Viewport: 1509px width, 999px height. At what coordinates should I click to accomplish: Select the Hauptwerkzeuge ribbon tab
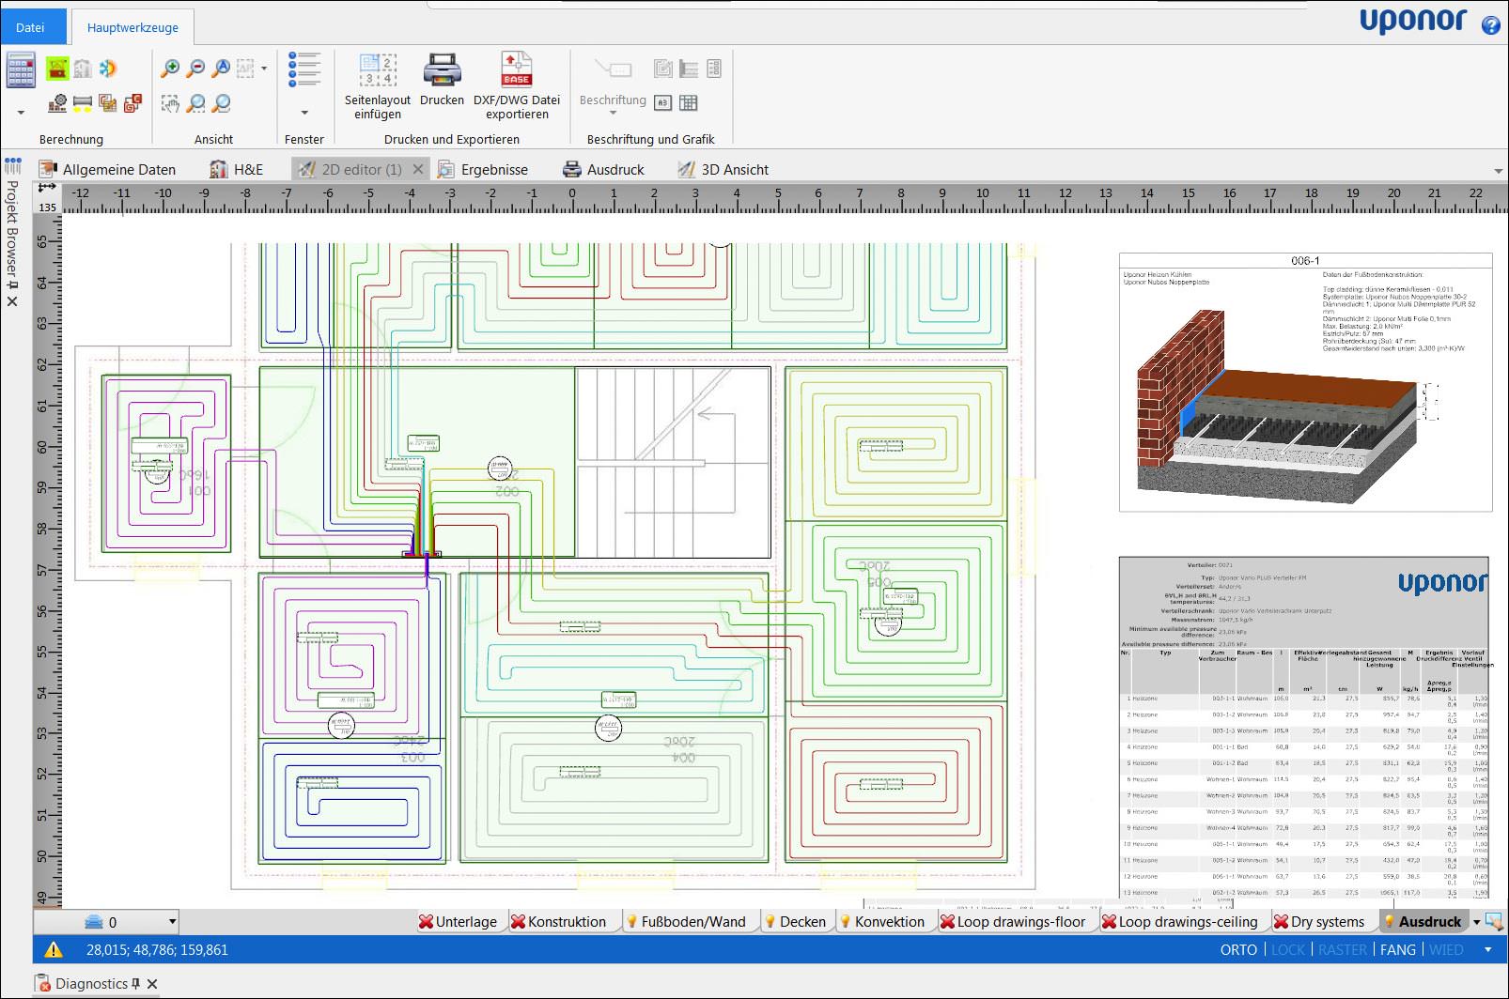click(132, 27)
